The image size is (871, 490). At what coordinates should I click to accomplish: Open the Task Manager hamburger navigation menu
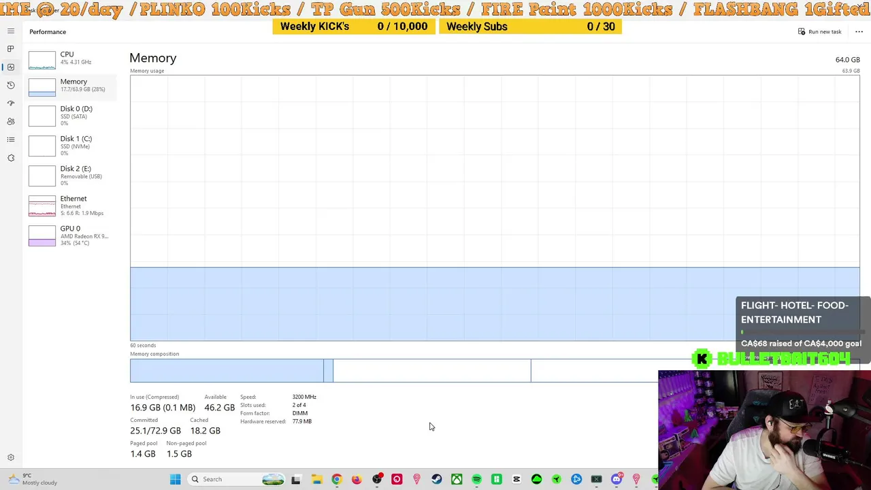pyautogui.click(x=11, y=31)
